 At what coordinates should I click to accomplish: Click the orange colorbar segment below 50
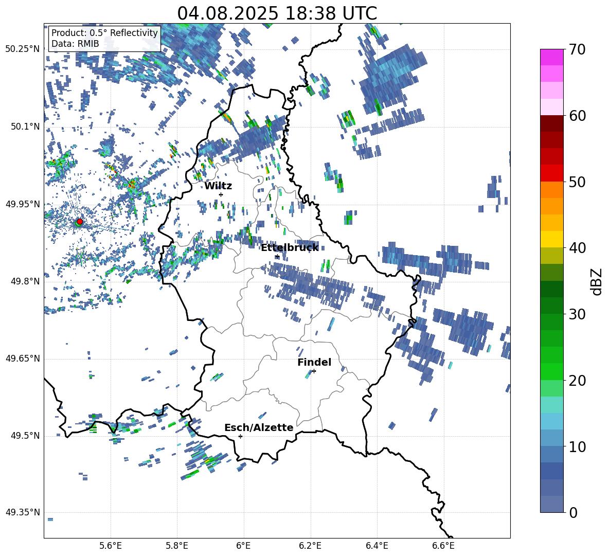click(552, 190)
